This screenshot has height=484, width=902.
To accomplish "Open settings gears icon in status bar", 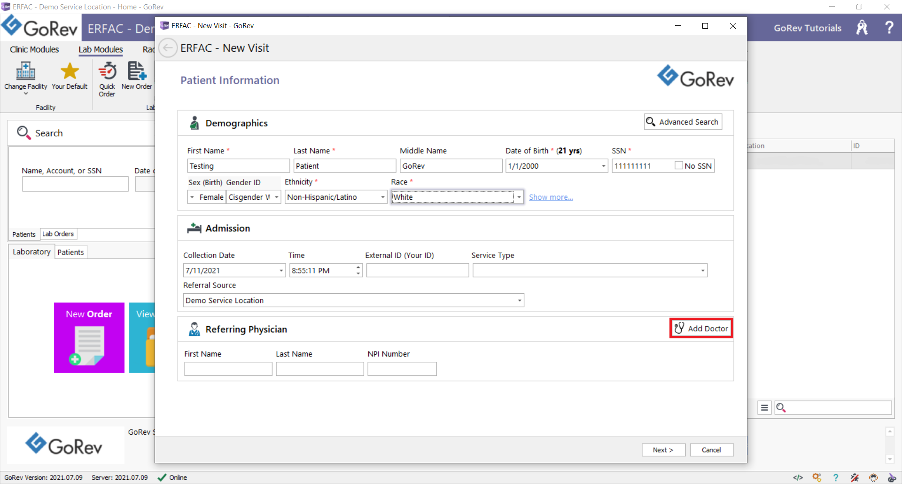I will pyautogui.click(x=817, y=477).
